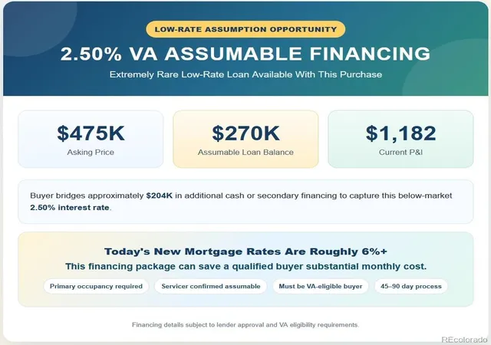This screenshot has height=345, width=491.
Task: Click the bold 2.50% interest rate text
Action: coord(70,208)
